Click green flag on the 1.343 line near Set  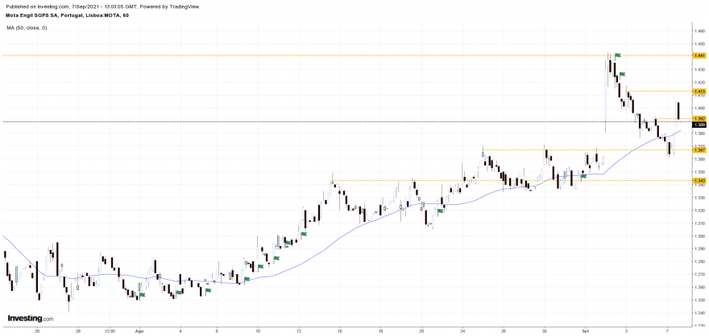pos(583,176)
